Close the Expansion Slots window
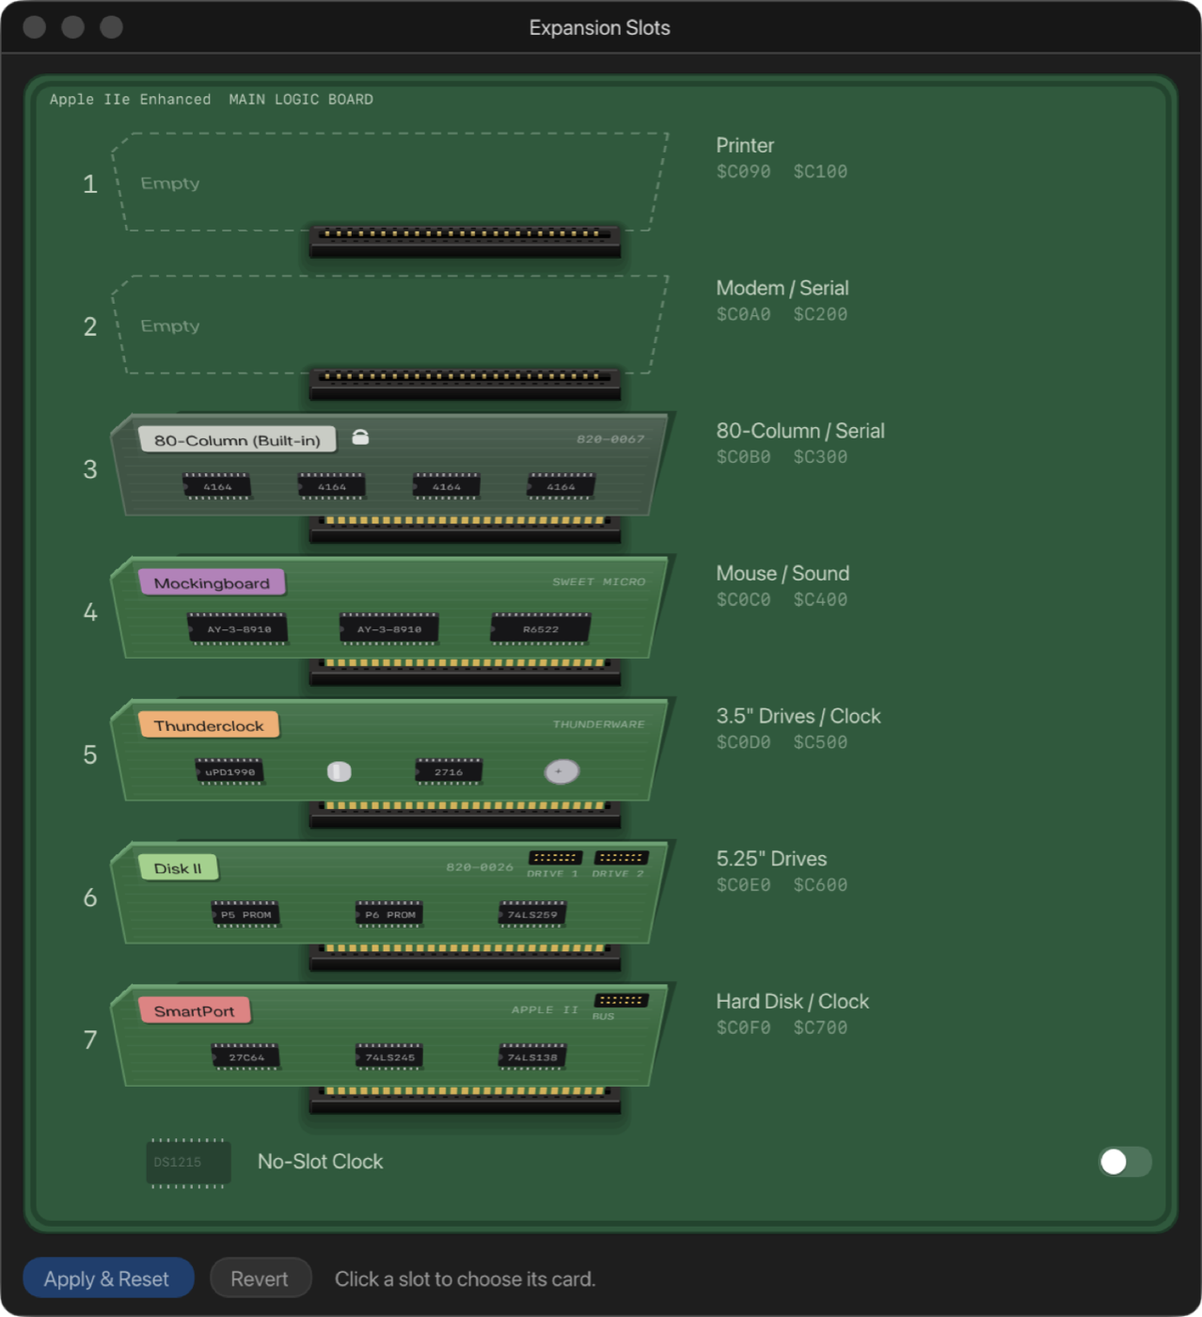 [35, 26]
